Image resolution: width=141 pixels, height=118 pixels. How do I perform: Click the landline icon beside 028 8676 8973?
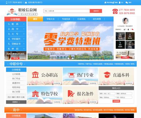(x=26, y=3)
